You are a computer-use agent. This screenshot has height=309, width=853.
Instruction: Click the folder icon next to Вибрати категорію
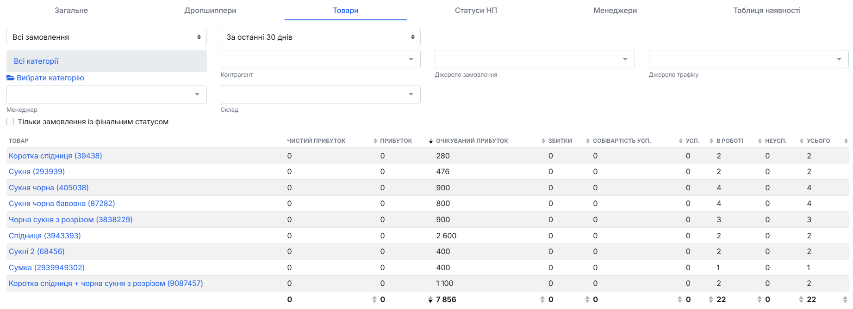click(11, 78)
